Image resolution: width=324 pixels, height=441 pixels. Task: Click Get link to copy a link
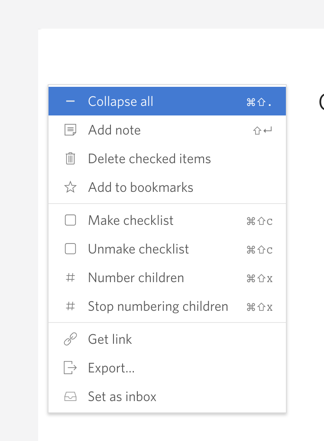coord(110,339)
